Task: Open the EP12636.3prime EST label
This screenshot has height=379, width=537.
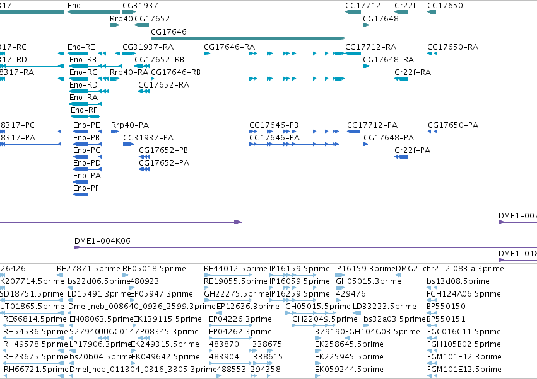Action: [x=248, y=307]
